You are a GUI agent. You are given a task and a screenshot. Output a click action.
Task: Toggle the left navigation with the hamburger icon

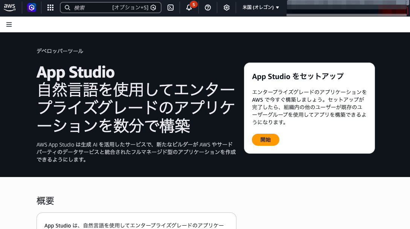coord(9,24)
